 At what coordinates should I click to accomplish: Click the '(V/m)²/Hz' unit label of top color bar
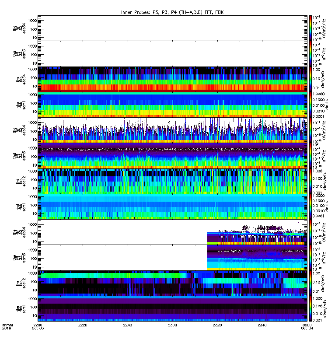(325, 28)
